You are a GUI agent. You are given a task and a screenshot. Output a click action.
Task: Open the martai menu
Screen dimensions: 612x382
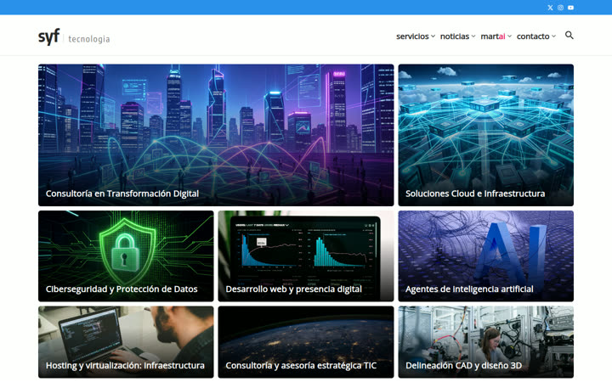[492, 37]
